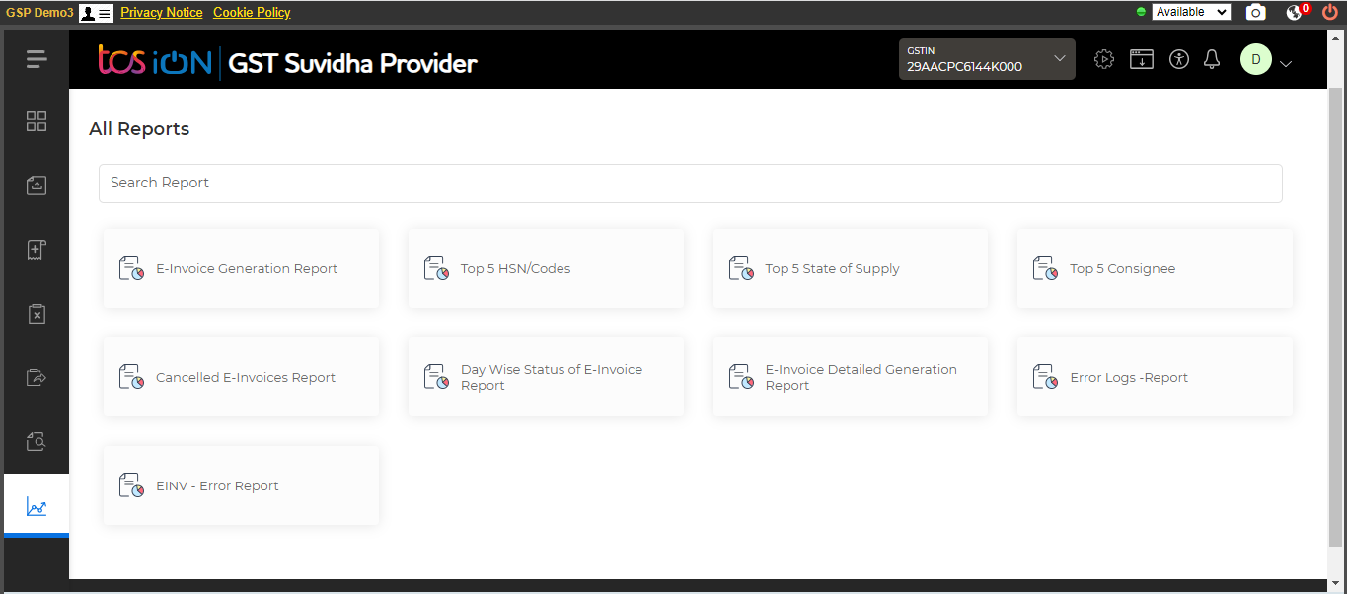This screenshot has height=594, width=1347.
Task: Open the dashboard grid icon in sidebar
Action: point(37,121)
